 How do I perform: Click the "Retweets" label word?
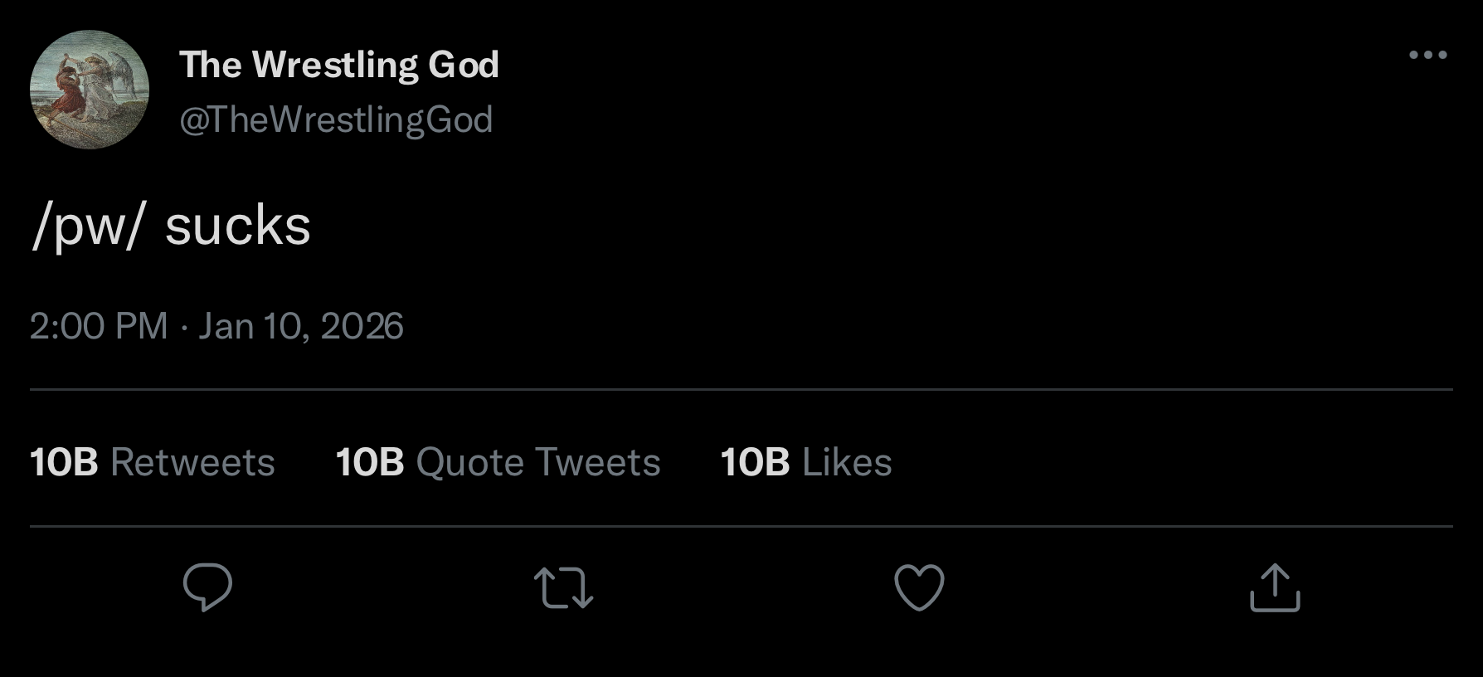192,462
